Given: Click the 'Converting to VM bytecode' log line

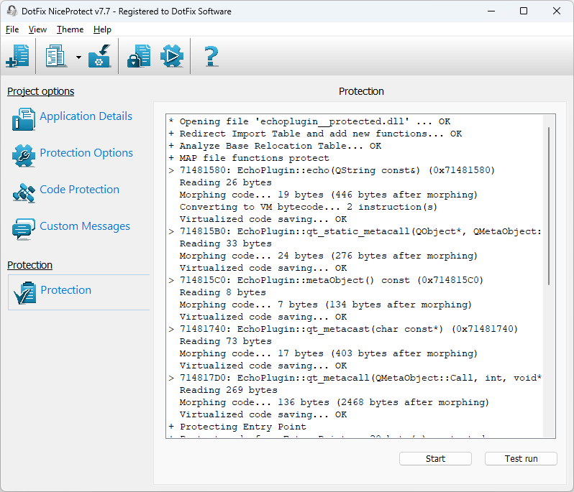Looking at the screenshot, I should pyautogui.click(x=309, y=207).
